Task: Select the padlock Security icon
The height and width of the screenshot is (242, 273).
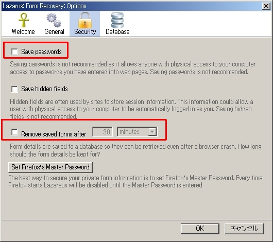Action: [x=85, y=20]
